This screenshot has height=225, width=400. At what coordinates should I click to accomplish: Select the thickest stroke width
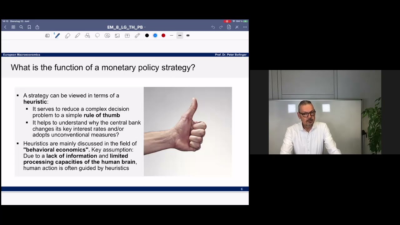tap(188, 36)
